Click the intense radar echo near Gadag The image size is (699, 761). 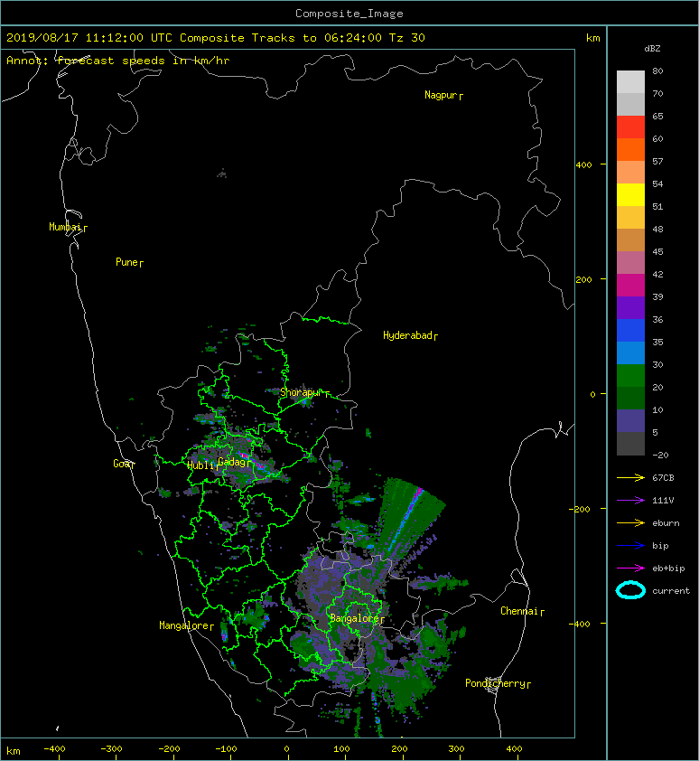tap(251, 460)
